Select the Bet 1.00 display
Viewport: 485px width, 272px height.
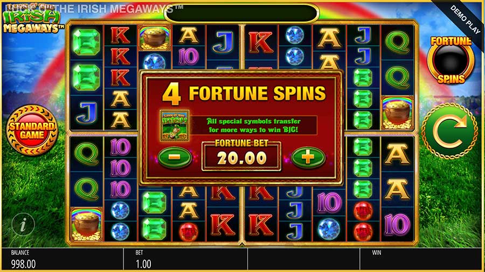pyautogui.click(x=185, y=259)
